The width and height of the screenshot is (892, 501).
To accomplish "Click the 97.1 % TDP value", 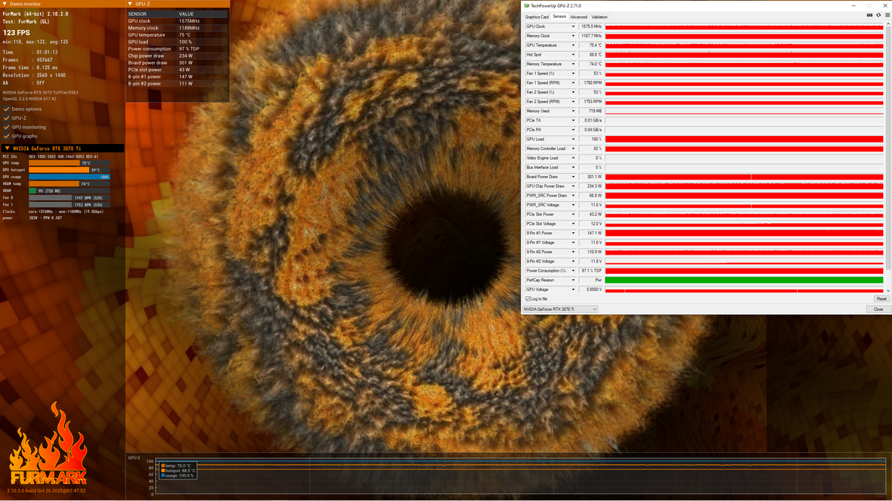I will click(590, 270).
